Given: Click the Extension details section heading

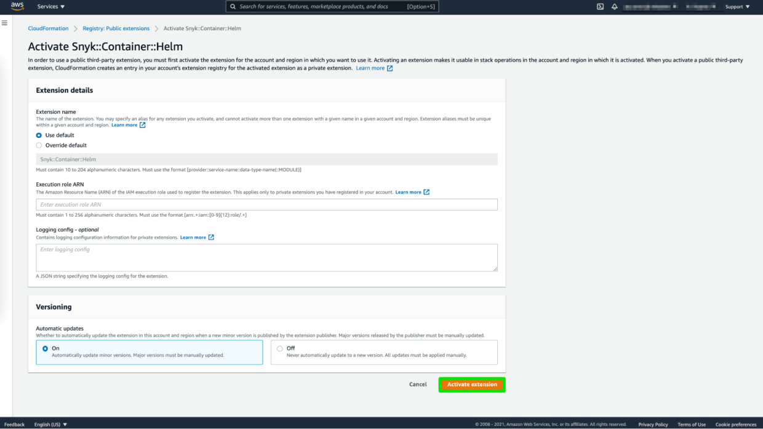Looking at the screenshot, I should pos(65,90).
